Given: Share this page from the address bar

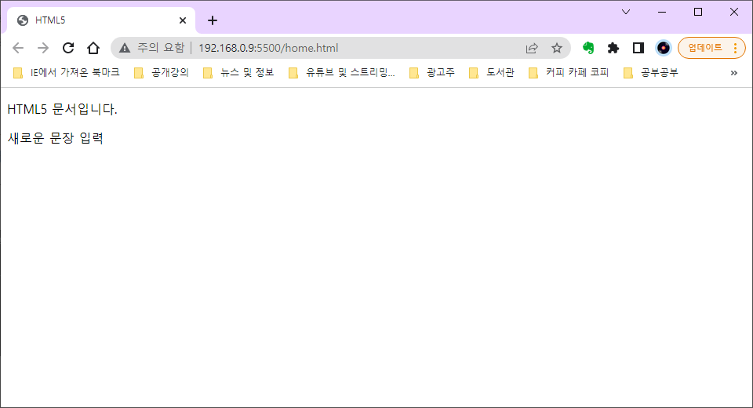Looking at the screenshot, I should pyautogui.click(x=532, y=48).
